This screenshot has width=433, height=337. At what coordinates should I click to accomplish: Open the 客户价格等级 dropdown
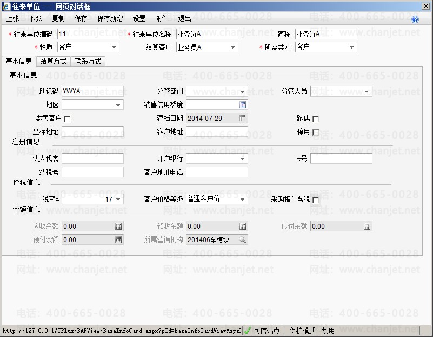(242, 199)
